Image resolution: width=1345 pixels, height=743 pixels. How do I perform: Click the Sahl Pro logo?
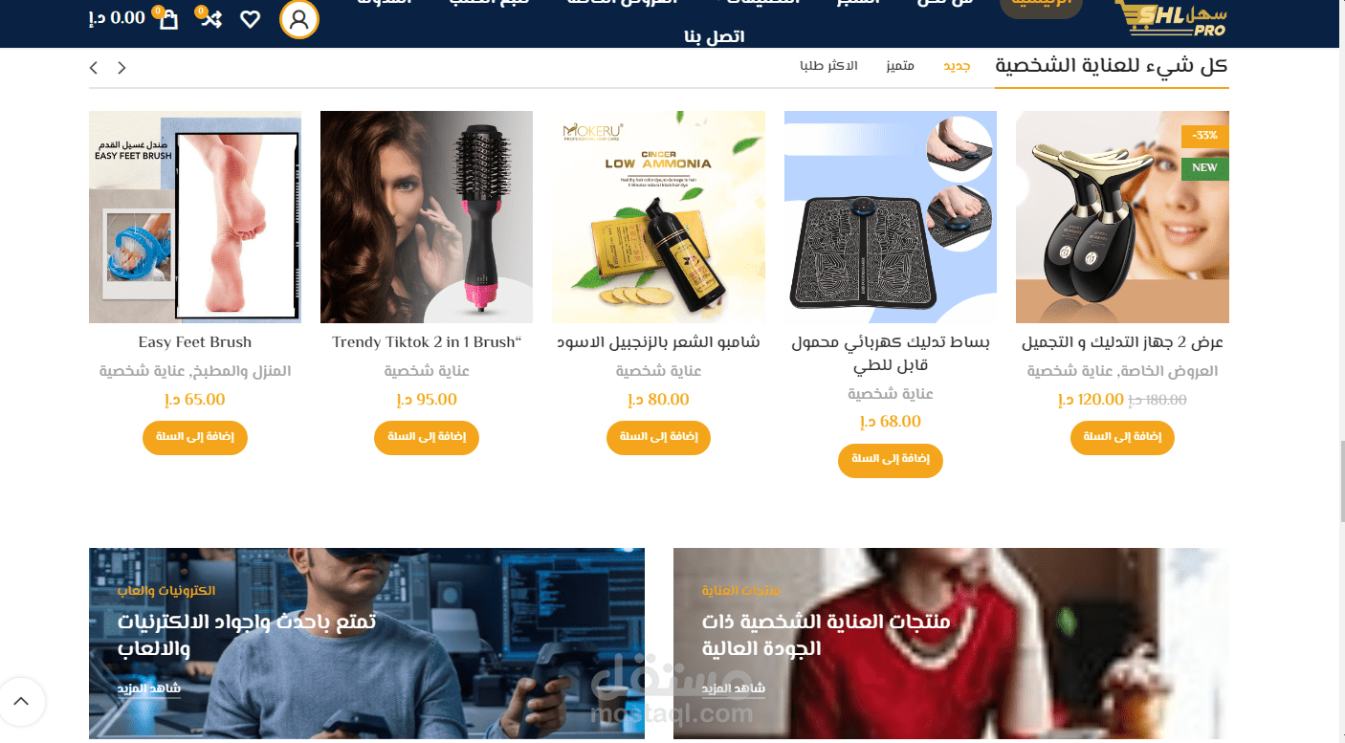click(1171, 17)
